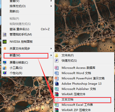Open 共享文件夹同步 menu entry
The image size is (115, 112).
20,48
